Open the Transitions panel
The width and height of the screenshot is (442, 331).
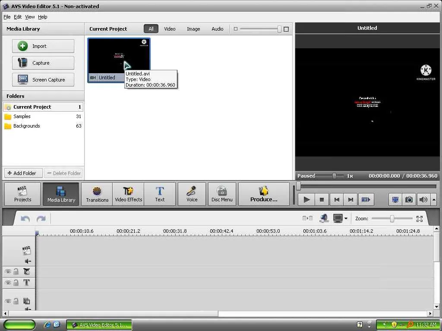97,194
